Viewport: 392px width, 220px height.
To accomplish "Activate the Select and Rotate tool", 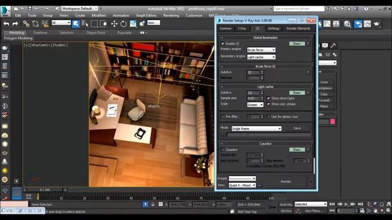I will coord(124,24).
